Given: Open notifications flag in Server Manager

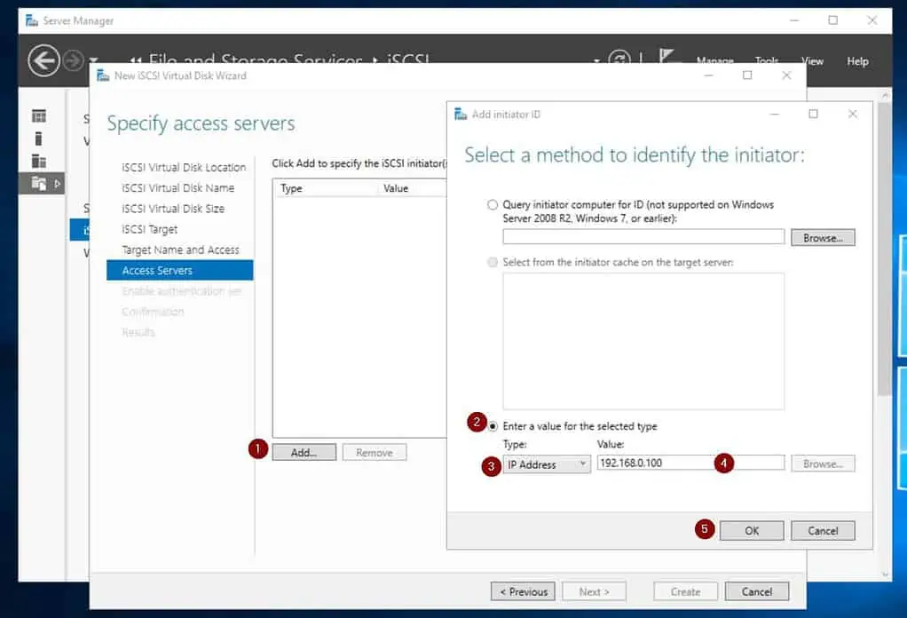Looking at the screenshot, I should pos(667,57).
